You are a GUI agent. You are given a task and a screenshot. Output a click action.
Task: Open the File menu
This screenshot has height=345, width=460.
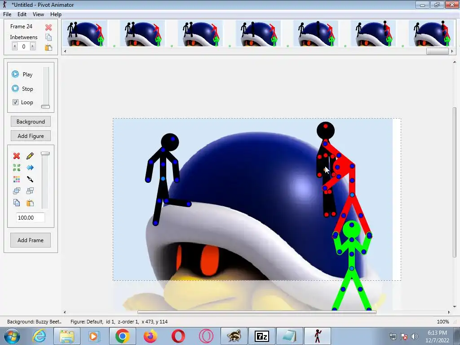[x=7, y=14]
